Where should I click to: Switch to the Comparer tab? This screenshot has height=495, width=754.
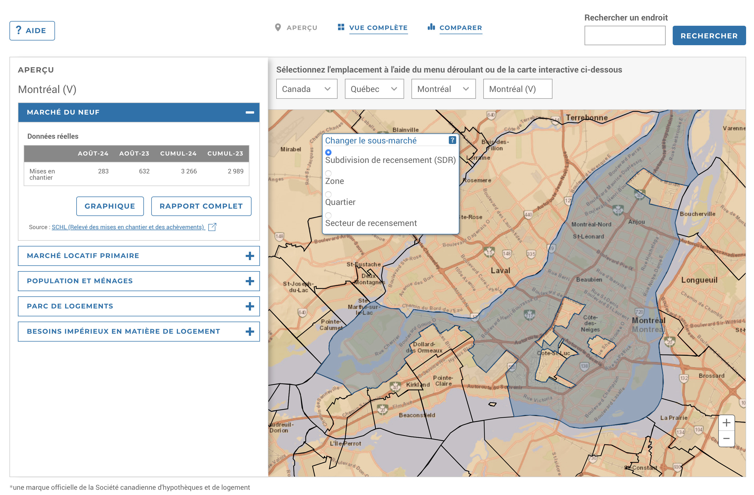coord(460,28)
